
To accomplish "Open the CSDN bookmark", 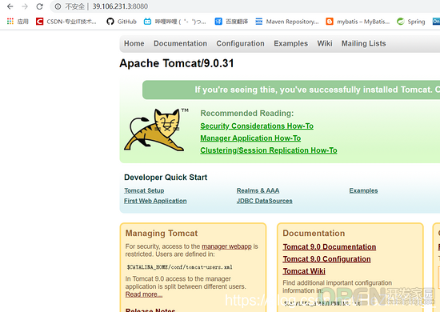I will coord(66,22).
